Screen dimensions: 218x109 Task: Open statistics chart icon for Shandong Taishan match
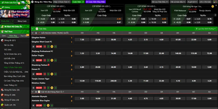pos(56,74)
